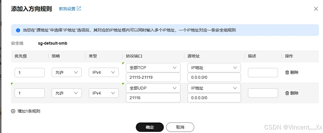Expand the 全部TCP protocol dropdown
The image size is (323, 133).
(x=153, y=68)
